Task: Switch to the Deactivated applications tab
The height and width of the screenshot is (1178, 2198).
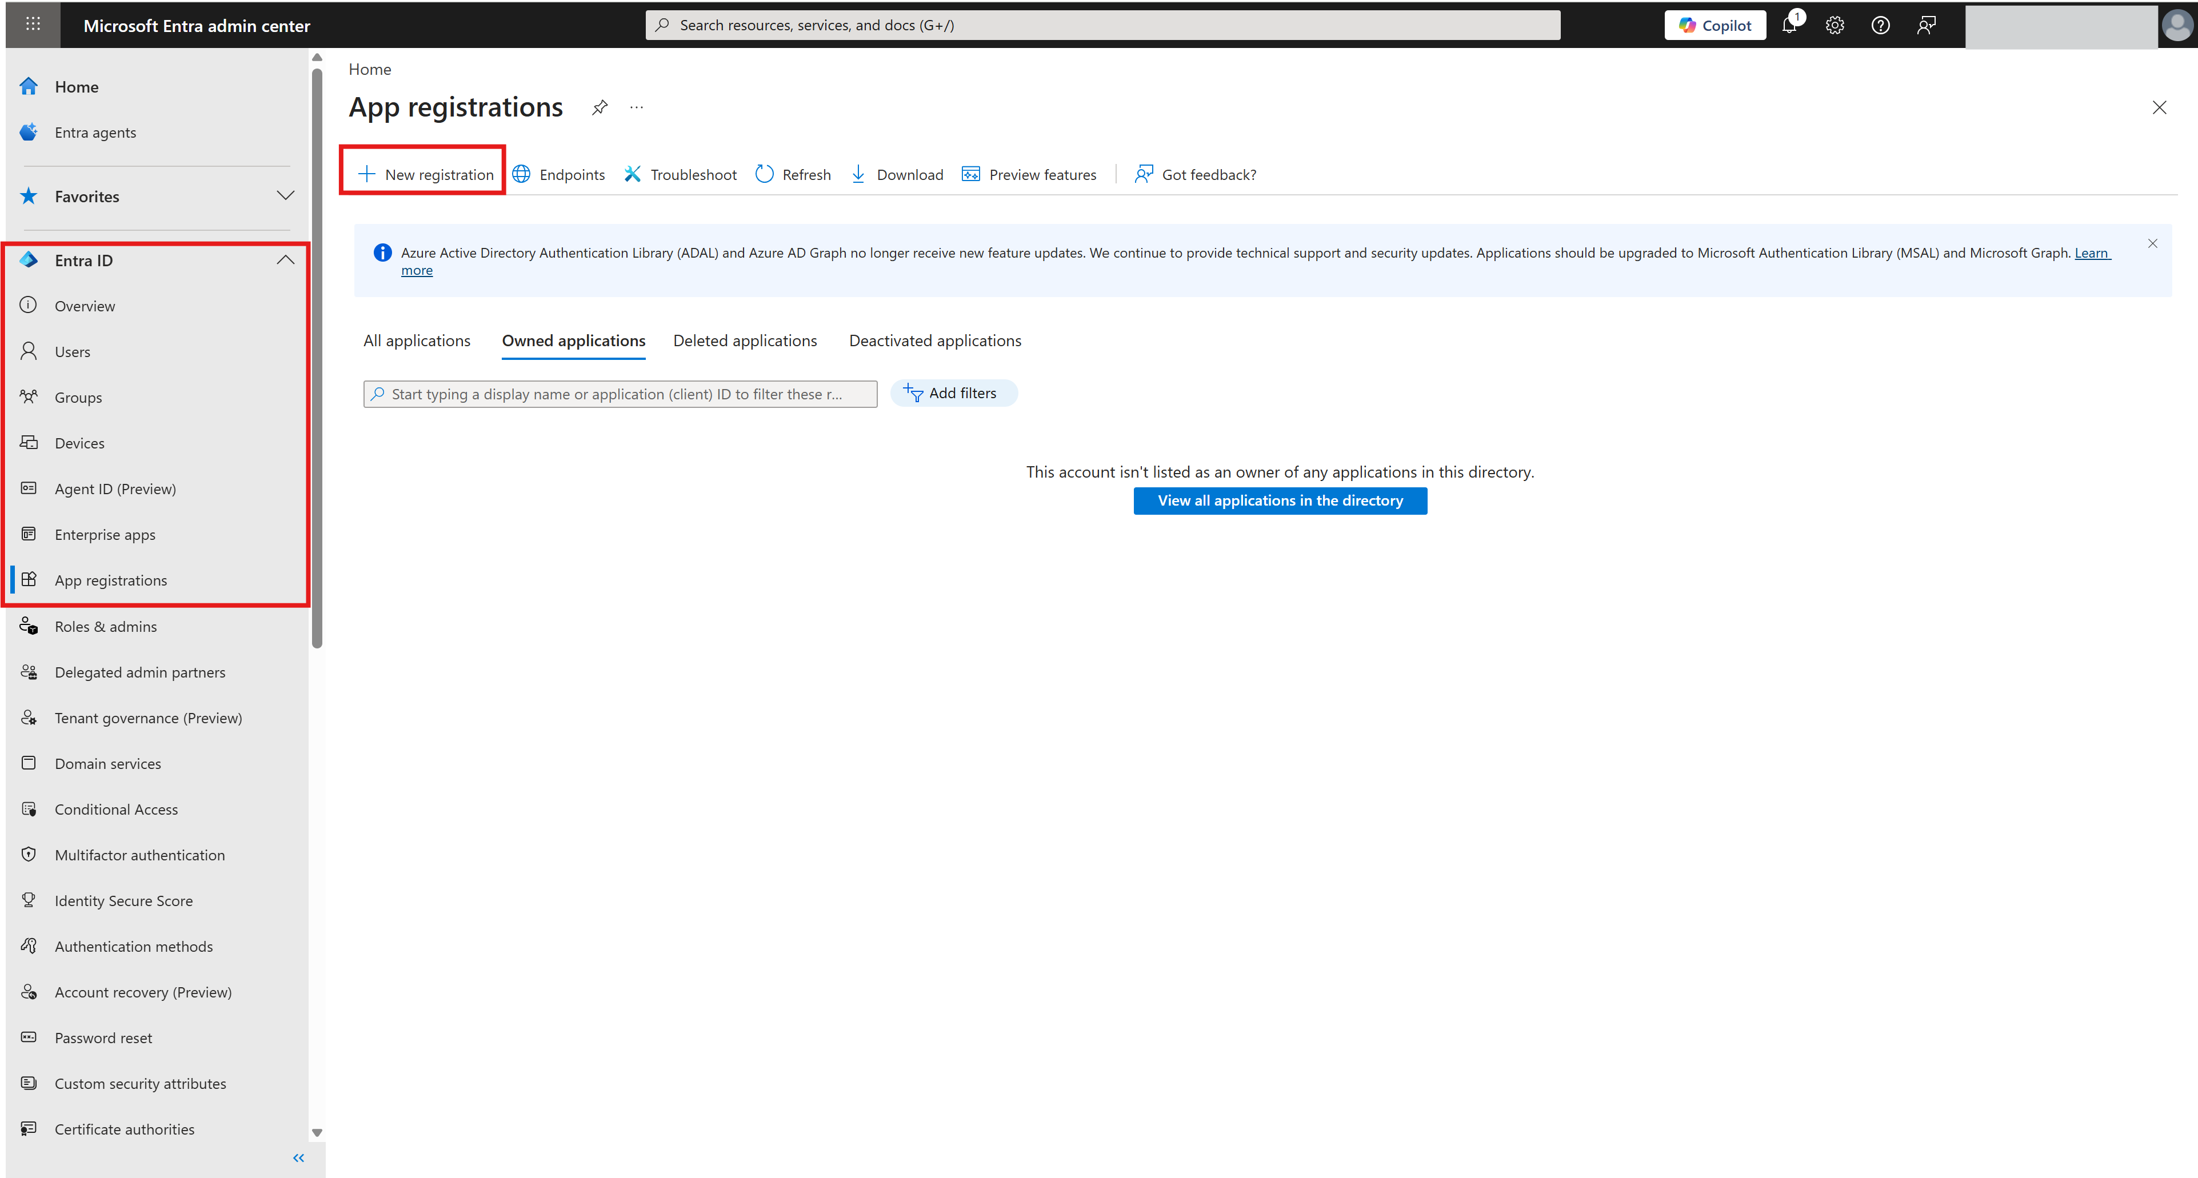Action: click(x=935, y=340)
